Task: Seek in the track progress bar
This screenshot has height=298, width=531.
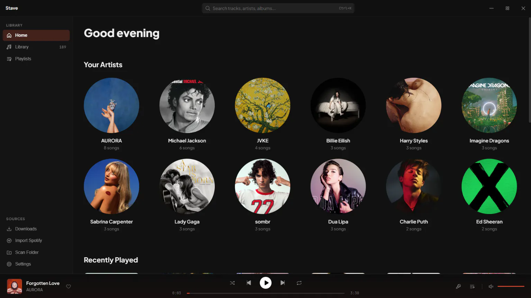Action: coord(266,293)
